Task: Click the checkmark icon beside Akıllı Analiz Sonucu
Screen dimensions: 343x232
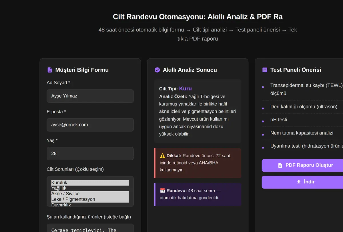Action: 157,70
